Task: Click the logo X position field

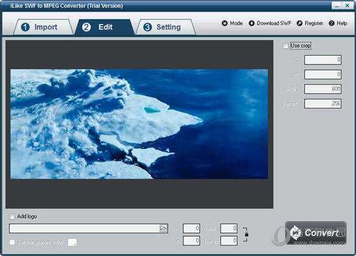Action: click(x=192, y=228)
